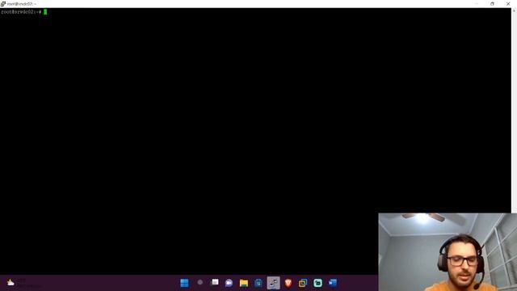Open VirtualBox-style overlapping squares taskbar icon
This screenshot has width=517, height=291.
click(x=303, y=283)
